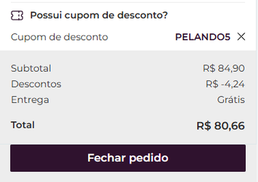This screenshot has height=182, width=258.
Task: Click the Subtotal label
Action: tap(31, 68)
